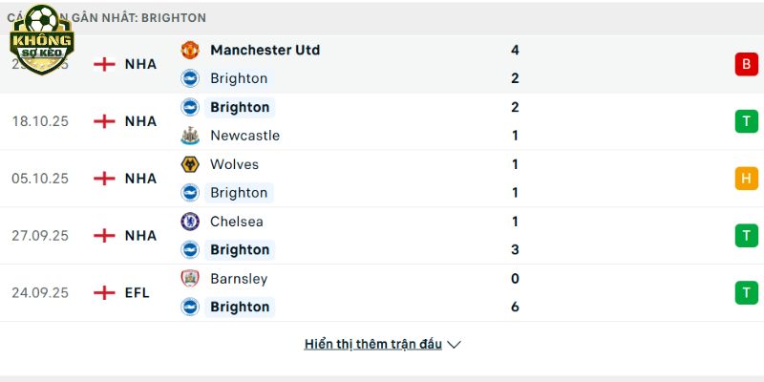Open the Barnsley team link
Viewport: 764px width, 382px height.
239,279
